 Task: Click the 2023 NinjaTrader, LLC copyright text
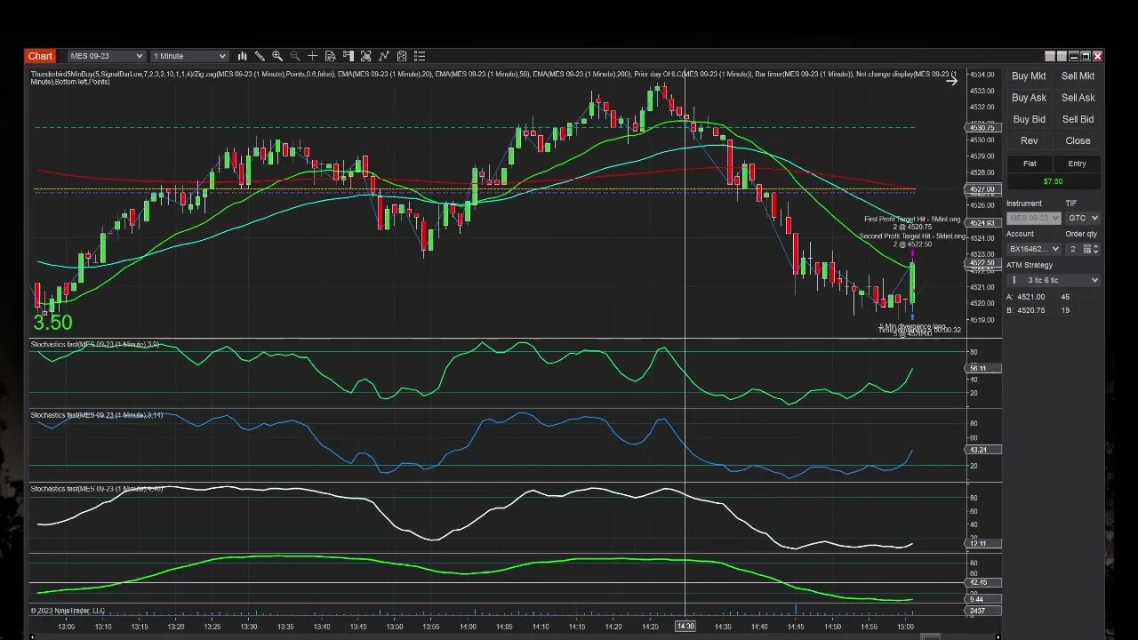68,611
